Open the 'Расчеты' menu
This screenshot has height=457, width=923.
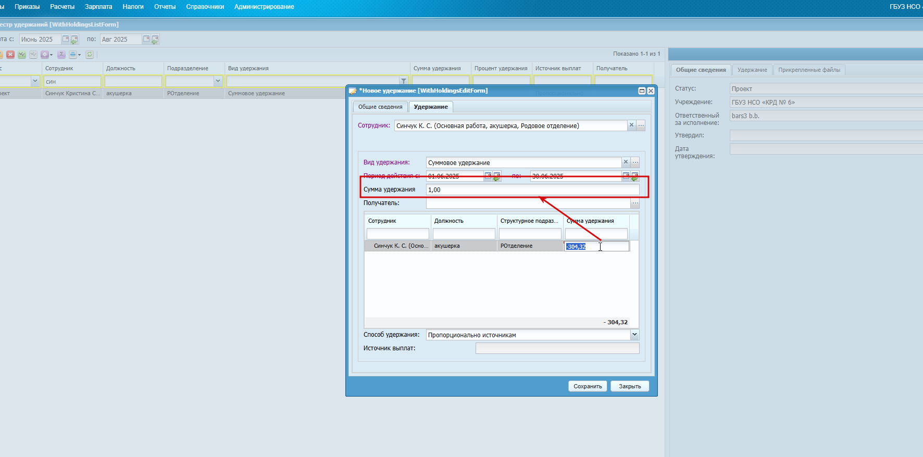point(63,7)
